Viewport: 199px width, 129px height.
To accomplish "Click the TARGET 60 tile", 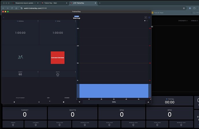I will pos(20,74).
